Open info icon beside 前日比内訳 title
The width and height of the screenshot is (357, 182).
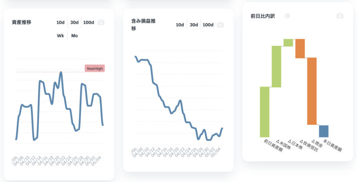287,16
